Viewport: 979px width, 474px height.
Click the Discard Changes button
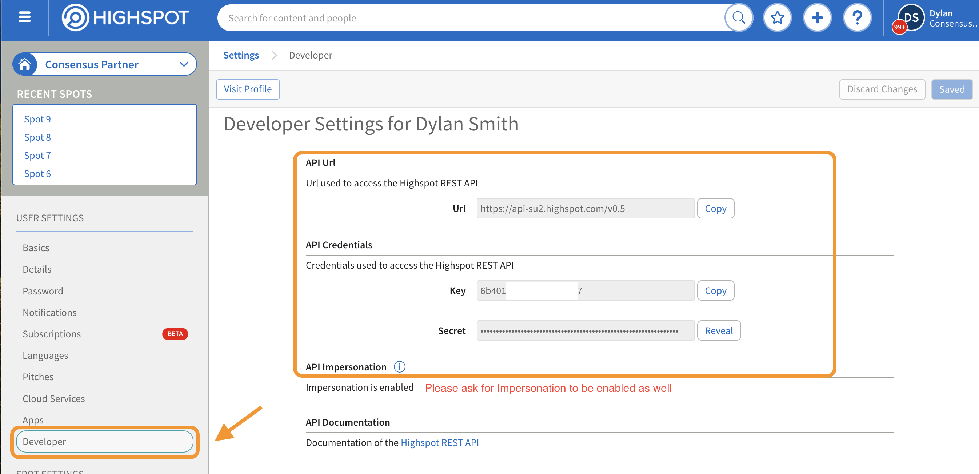click(x=882, y=89)
